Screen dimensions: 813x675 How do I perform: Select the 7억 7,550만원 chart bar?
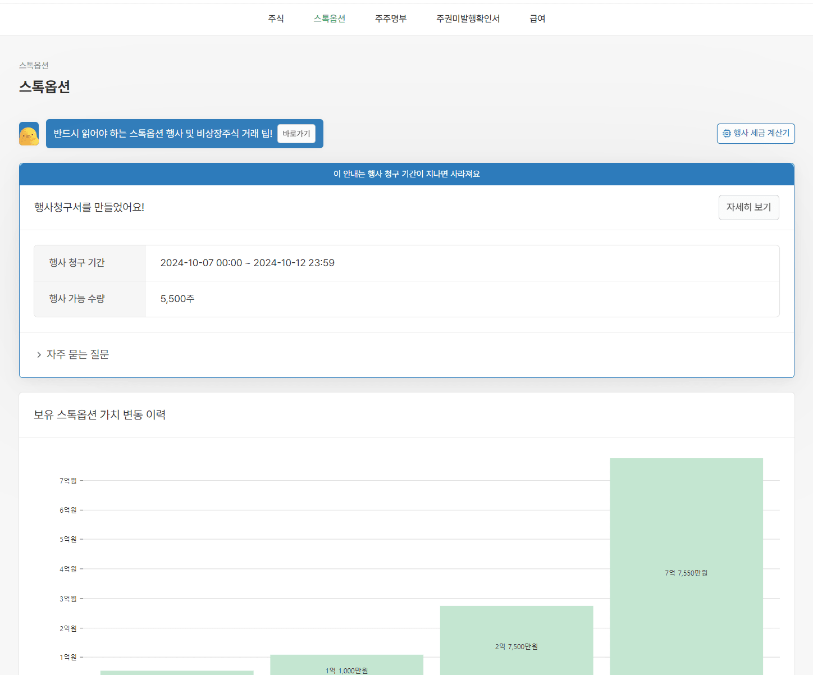(686, 566)
